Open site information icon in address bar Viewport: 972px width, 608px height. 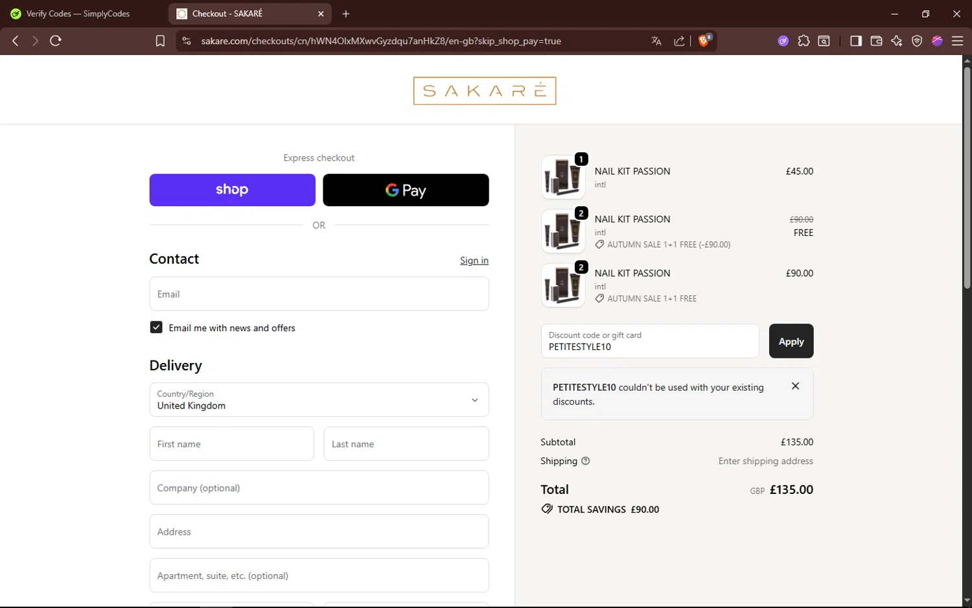point(187,41)
